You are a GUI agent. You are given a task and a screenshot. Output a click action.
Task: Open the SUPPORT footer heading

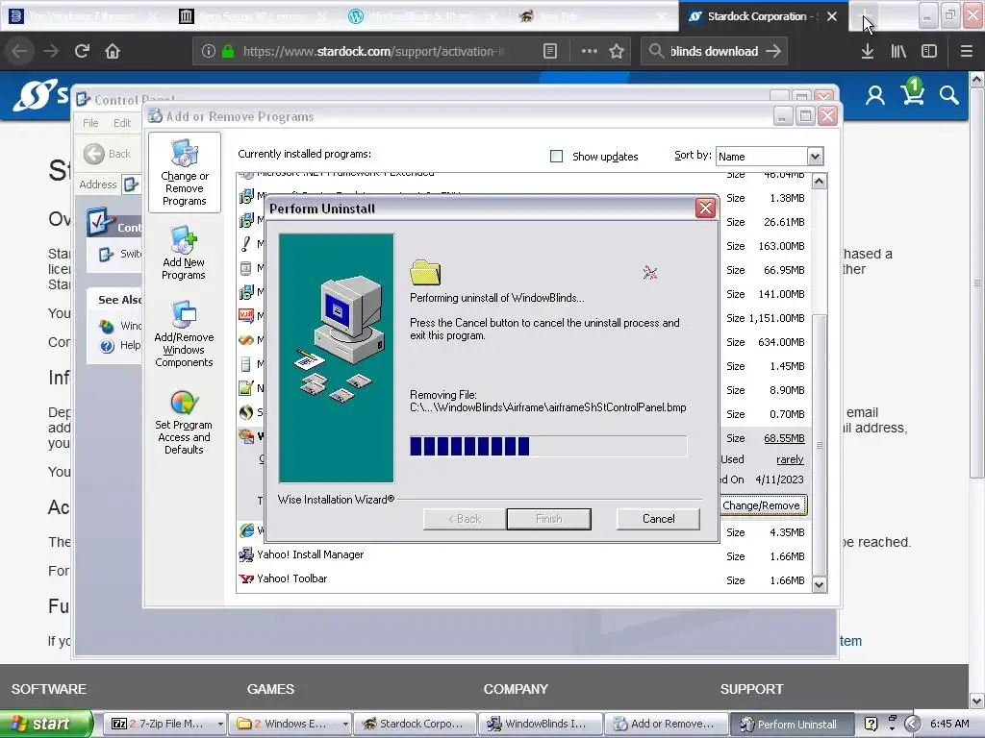point(751,689)
